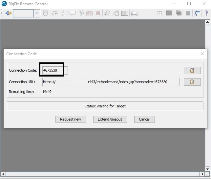Click the 'Connection Code:' label
This screenshot has height=179, width=211.
tap(23, 70)
